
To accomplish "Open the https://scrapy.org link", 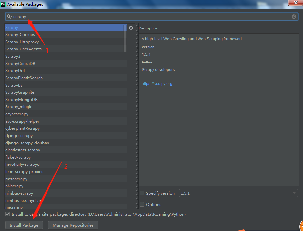I will (157, 84).
